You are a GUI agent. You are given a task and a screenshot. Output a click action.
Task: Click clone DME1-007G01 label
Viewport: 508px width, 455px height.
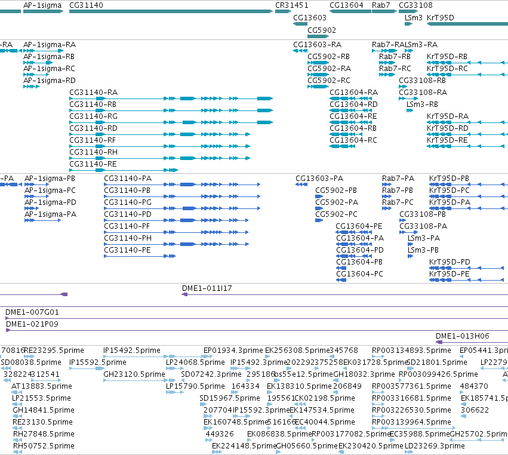click(x=32, y=312)
